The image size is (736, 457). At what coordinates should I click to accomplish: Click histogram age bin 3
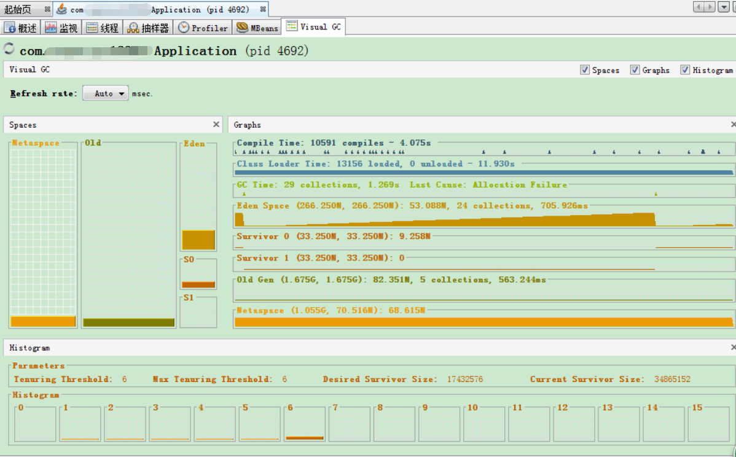pyautogui.click(x=170, y=424)
